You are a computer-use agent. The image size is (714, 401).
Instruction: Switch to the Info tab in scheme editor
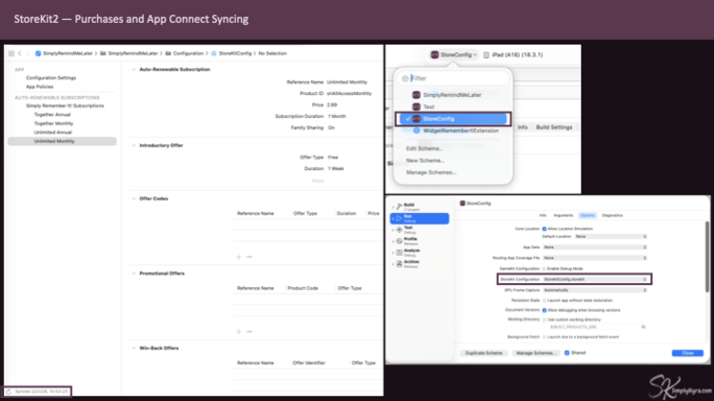click(x=543, y=216)
